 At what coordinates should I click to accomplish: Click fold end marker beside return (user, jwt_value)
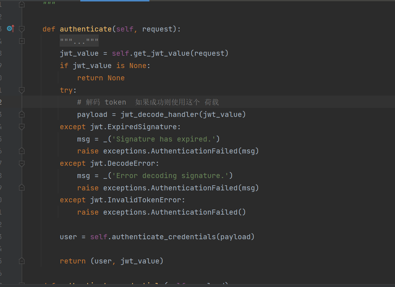click(x=22, y=261)
